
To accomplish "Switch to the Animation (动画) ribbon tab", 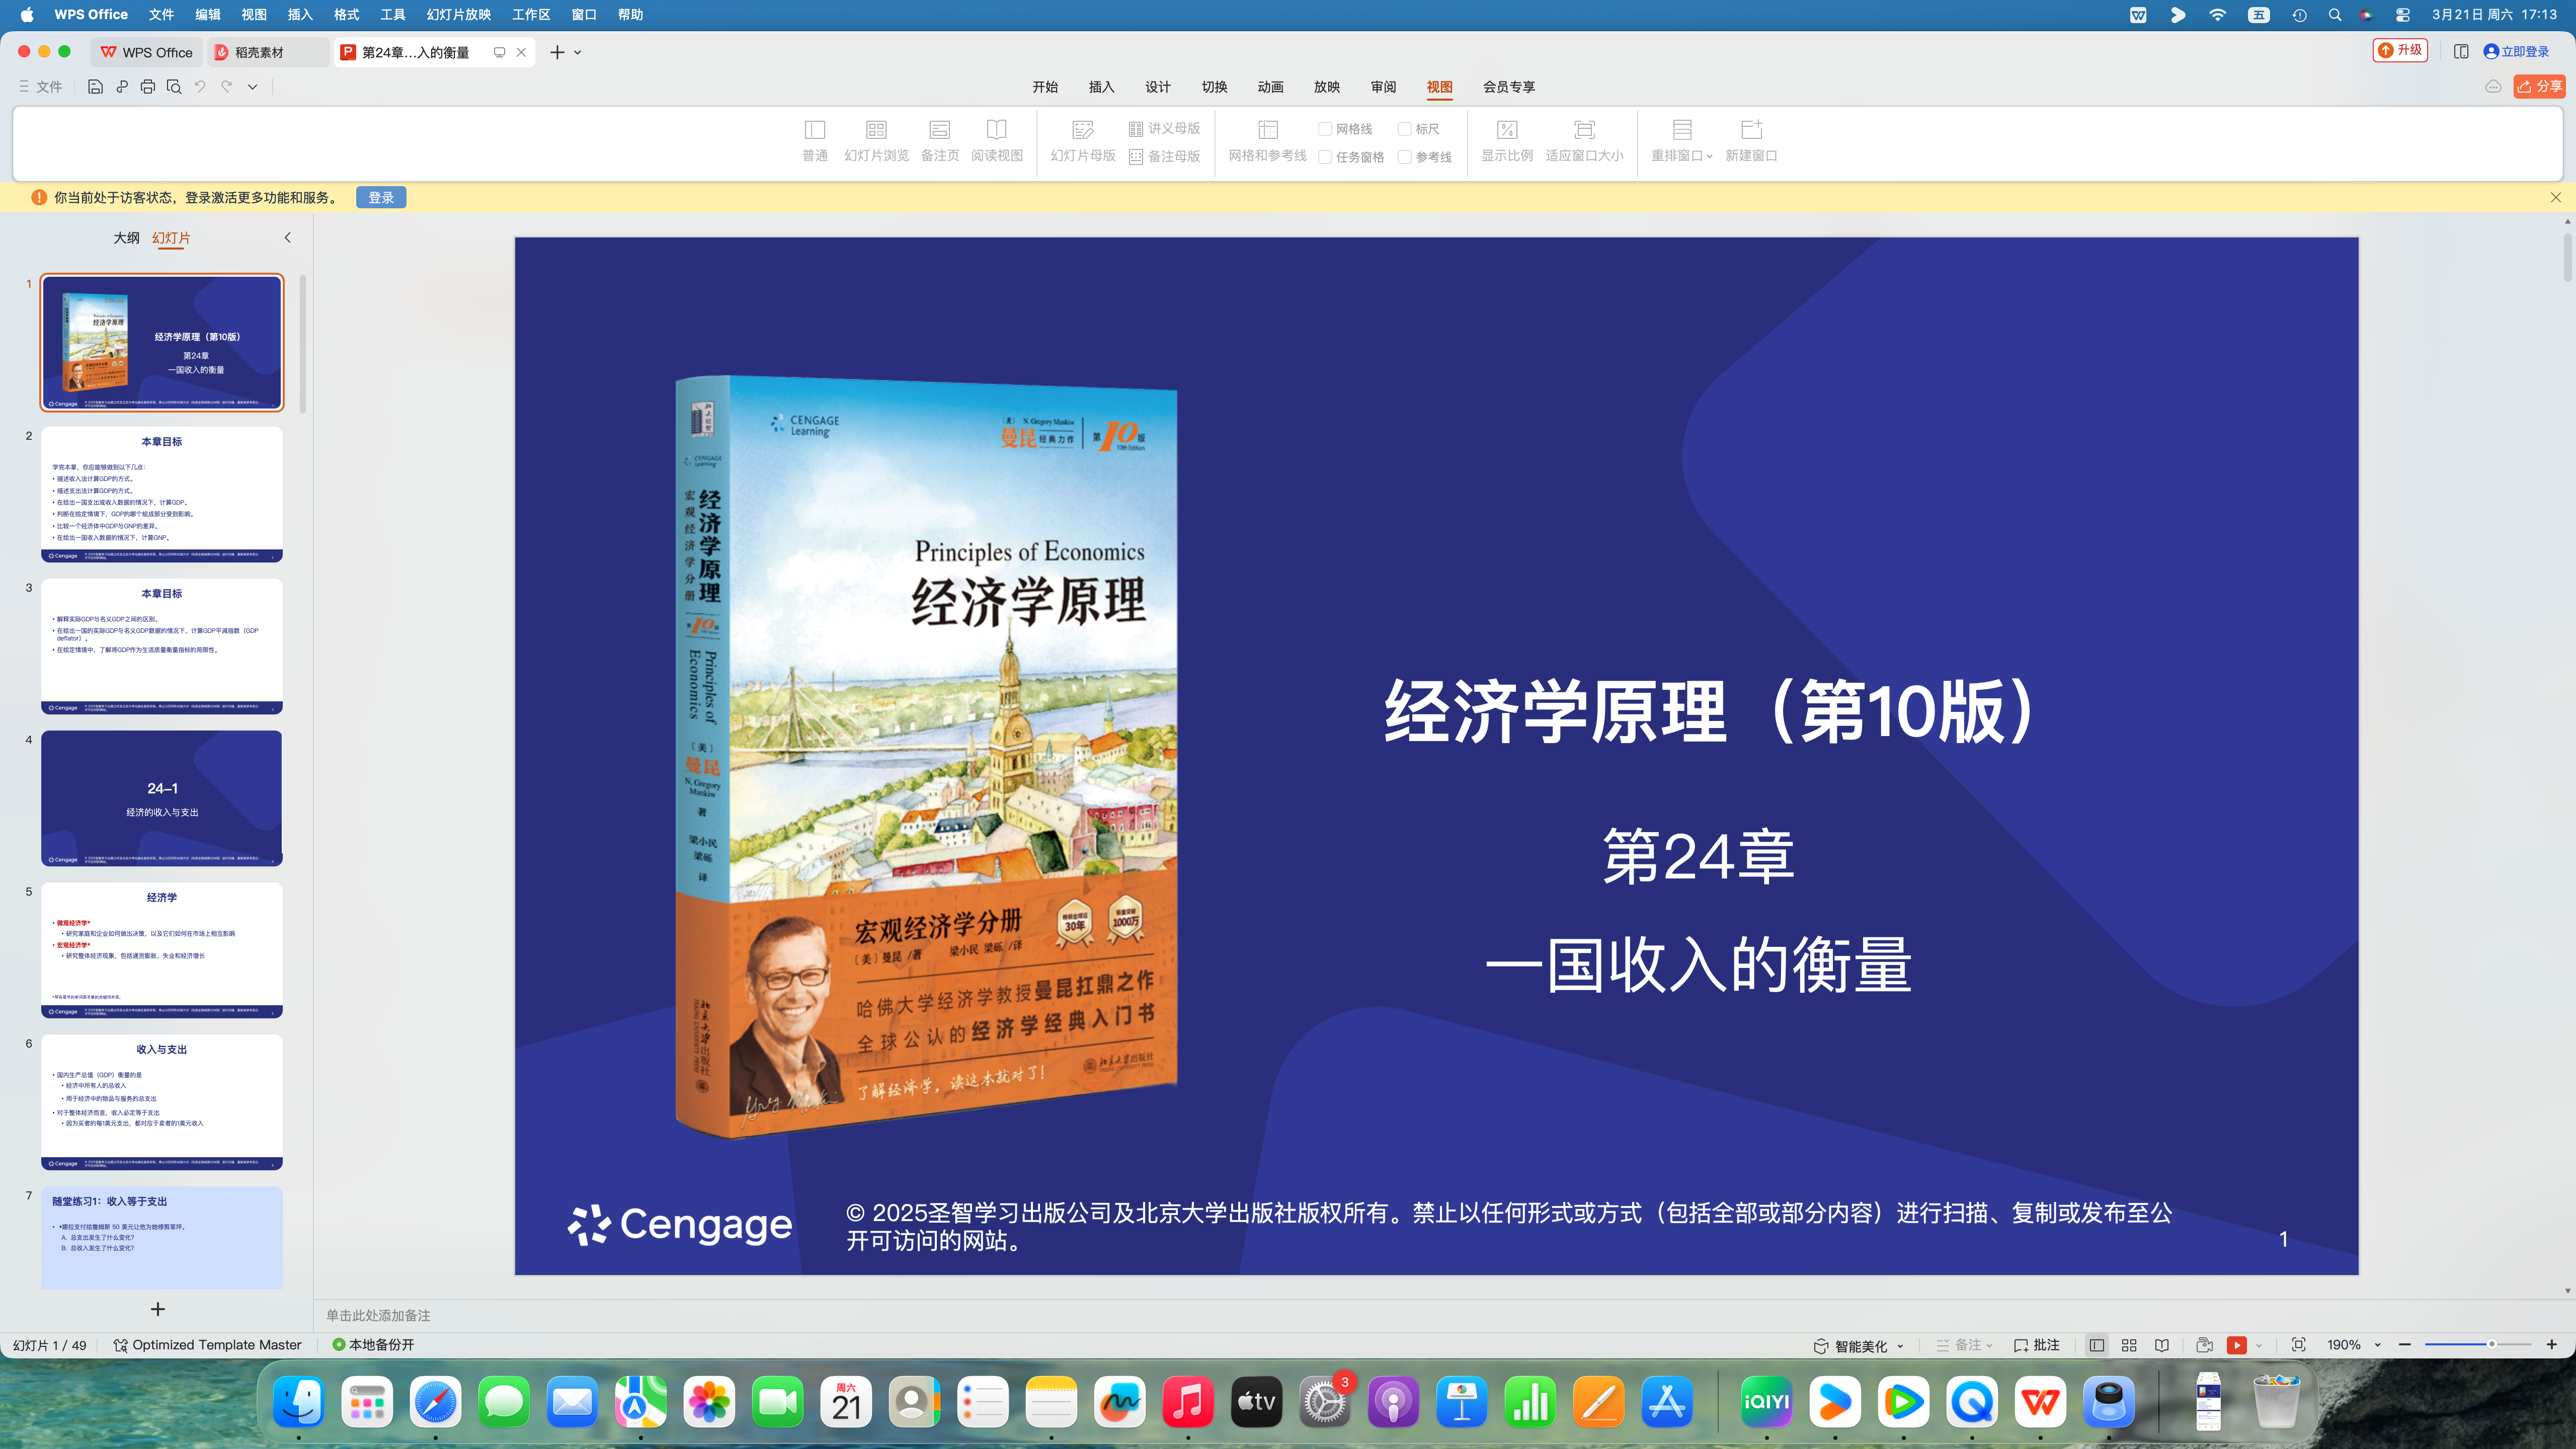I will pos(1270,87).
